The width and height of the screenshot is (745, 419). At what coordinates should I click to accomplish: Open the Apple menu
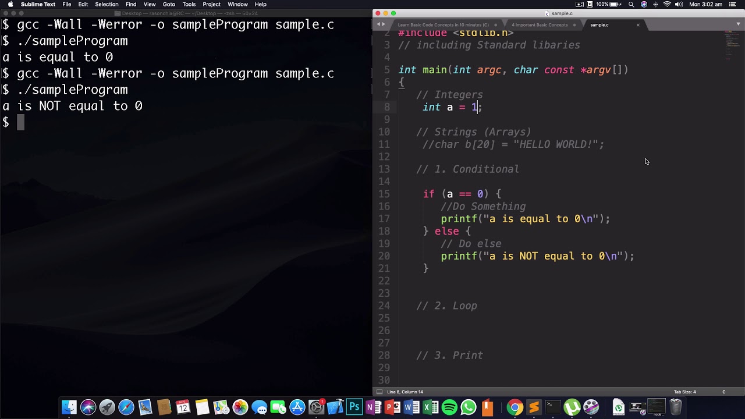pyautogui.click(x=10, y=4)
